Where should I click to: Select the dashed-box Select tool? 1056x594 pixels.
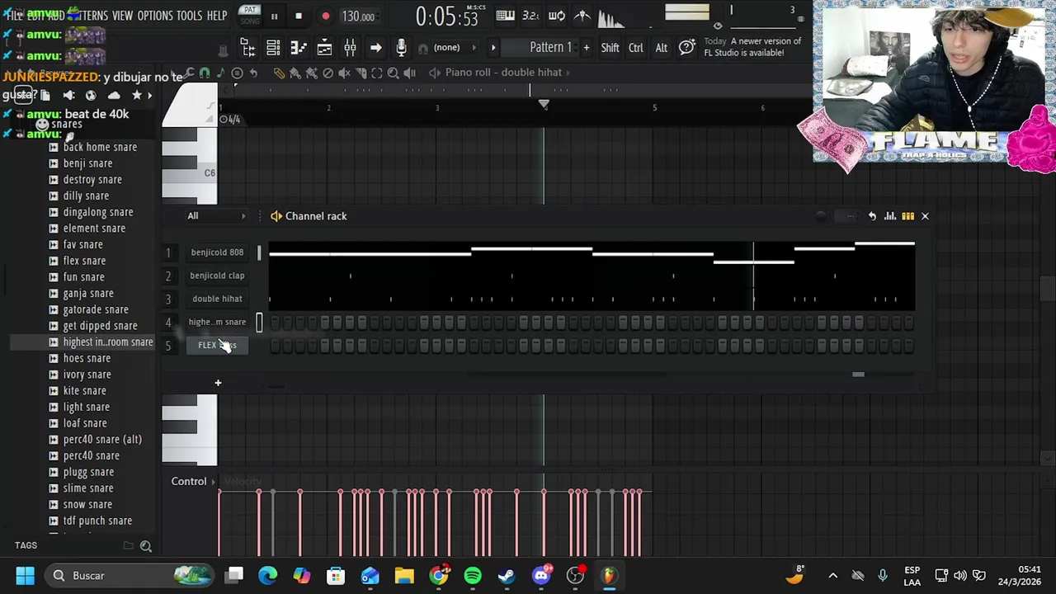pos(377,73)
